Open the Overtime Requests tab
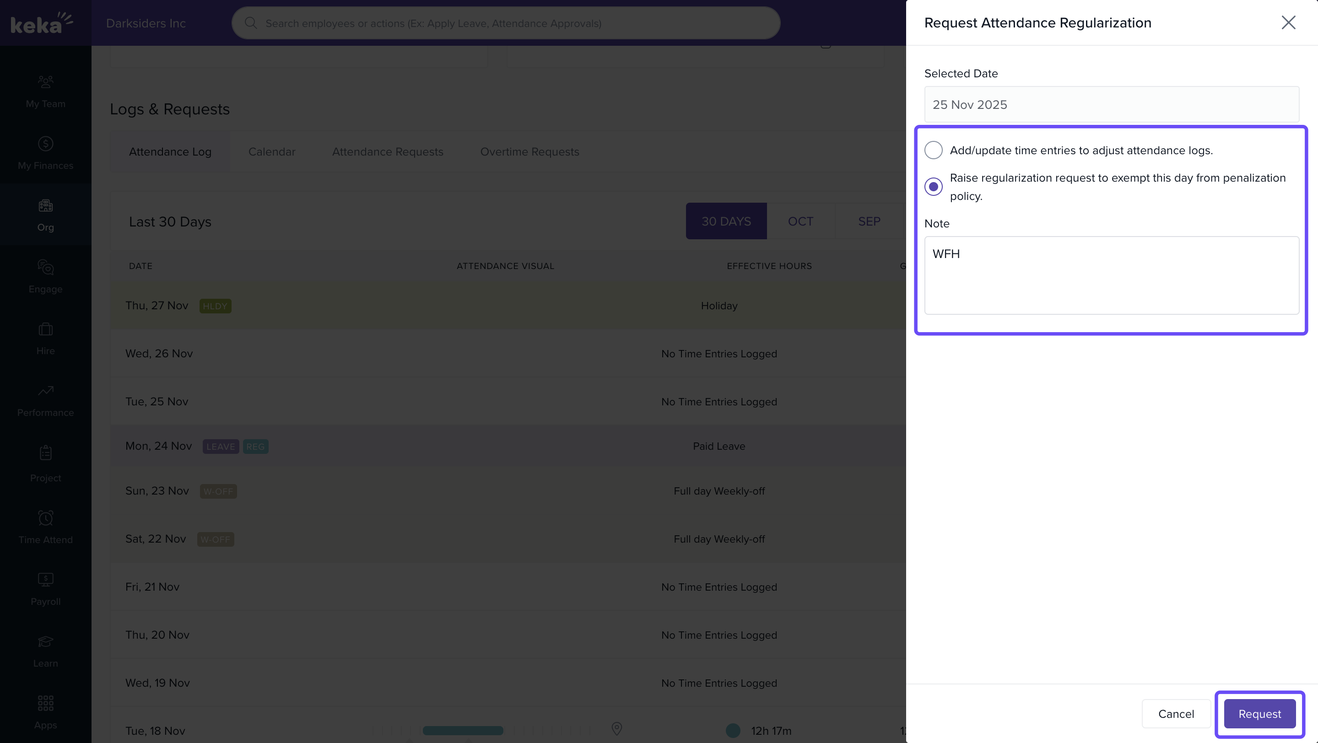This screenshot has width=1318, height=743. (x=529, y=152)
